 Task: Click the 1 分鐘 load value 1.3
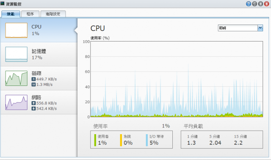pos(191,143)
